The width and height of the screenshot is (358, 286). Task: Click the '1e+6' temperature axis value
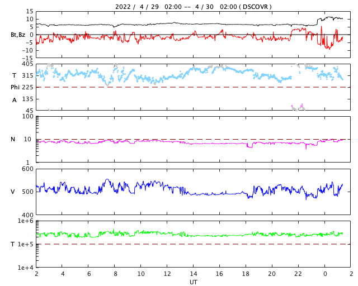pyautogui.click(x=25, y=221)
